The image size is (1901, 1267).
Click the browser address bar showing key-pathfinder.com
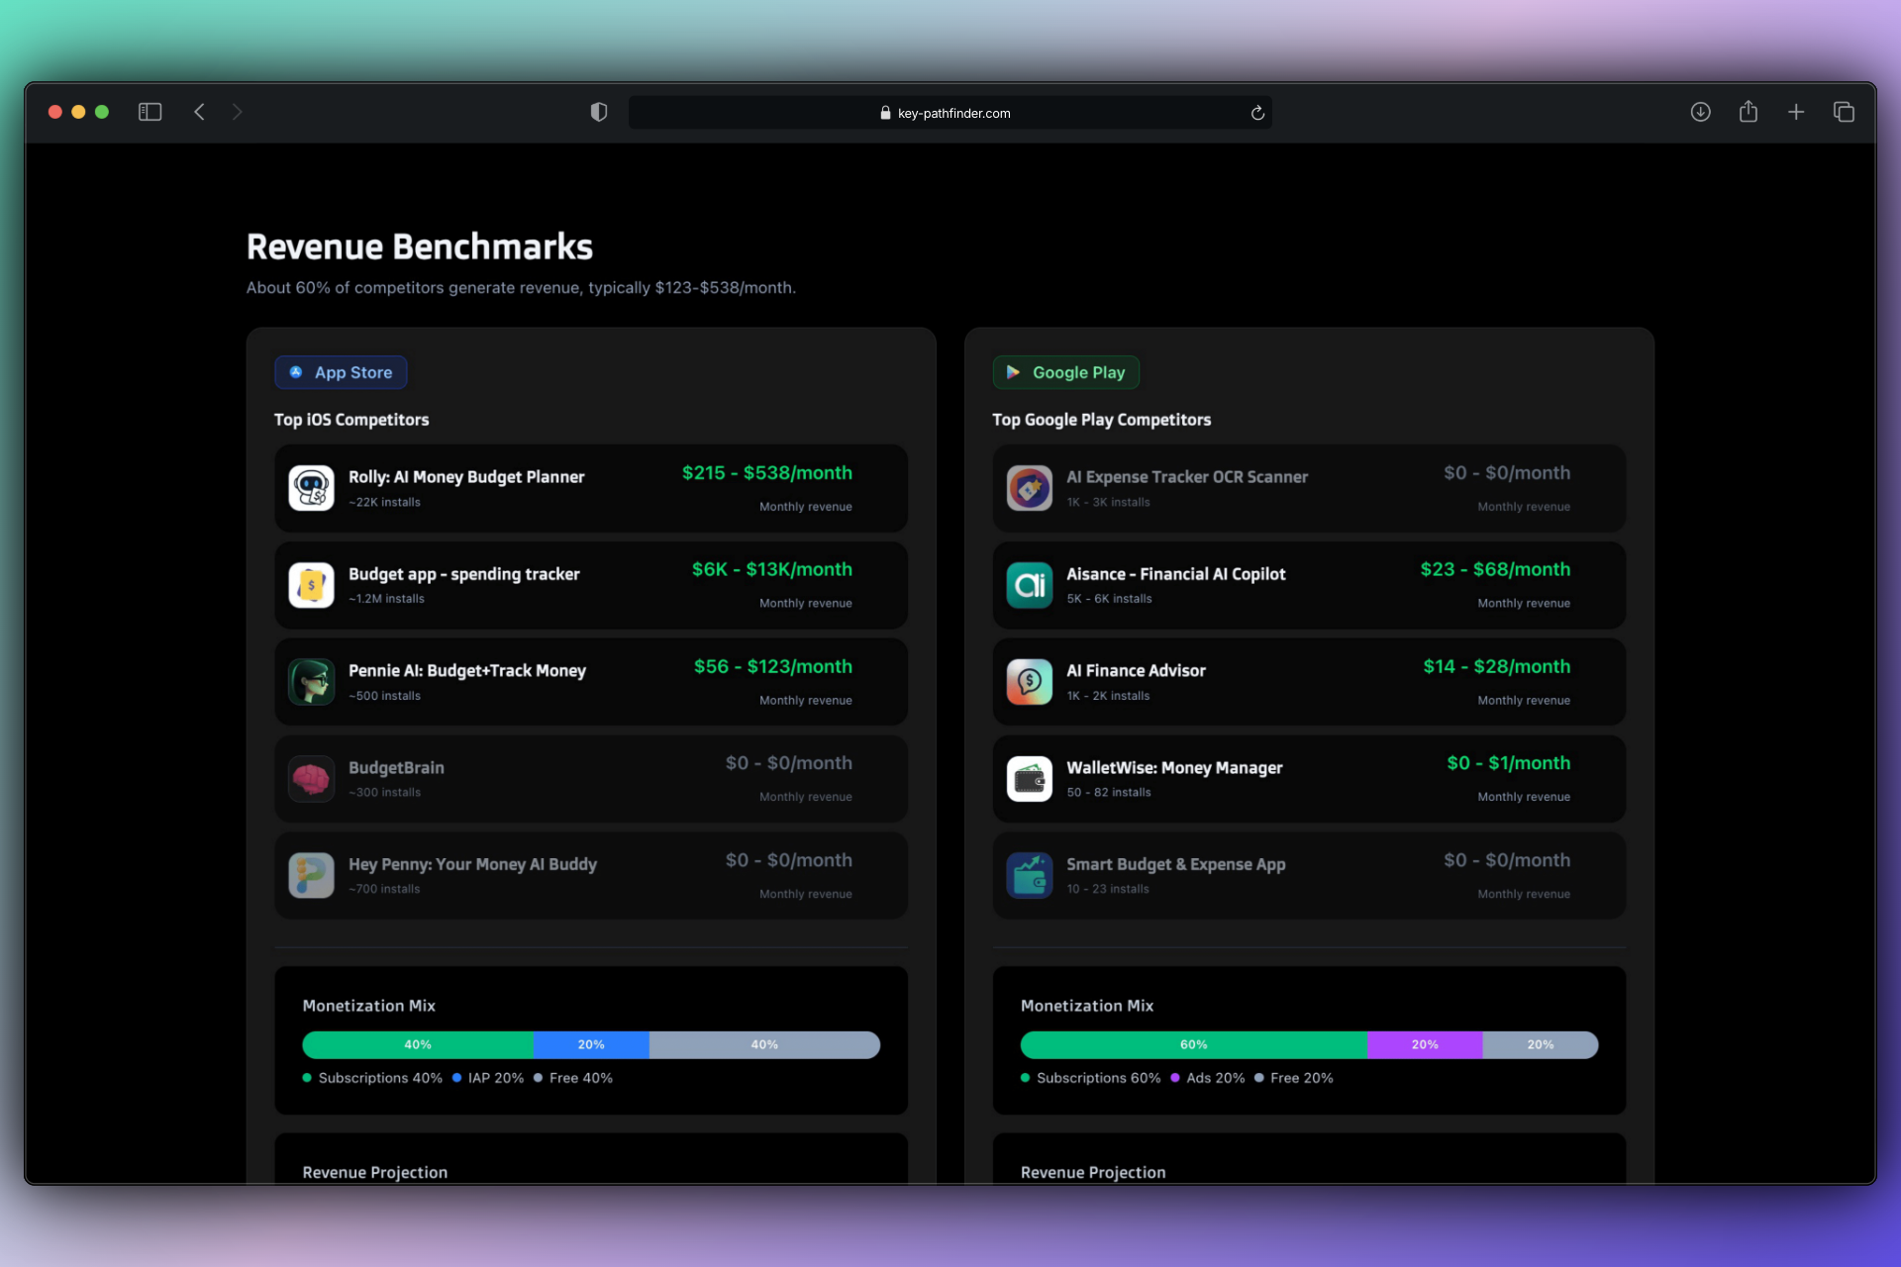click(950, 112)
